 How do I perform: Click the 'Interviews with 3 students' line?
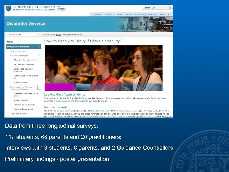[x=90, y=148]
